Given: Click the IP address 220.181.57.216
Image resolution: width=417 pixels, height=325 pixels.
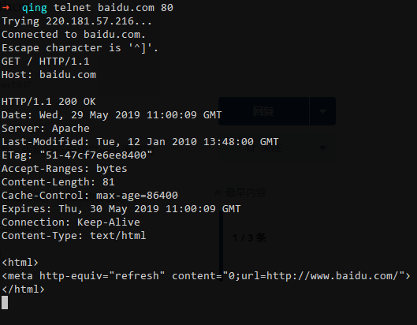Looking at the screenshot, I should coord(90,21).
